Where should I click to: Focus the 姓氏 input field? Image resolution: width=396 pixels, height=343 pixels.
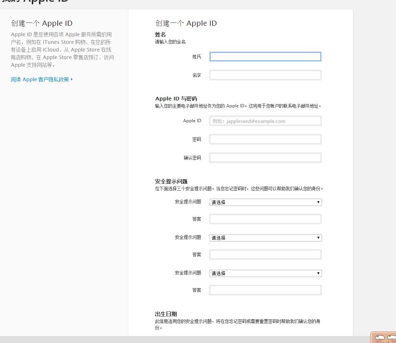click(265, 57)
